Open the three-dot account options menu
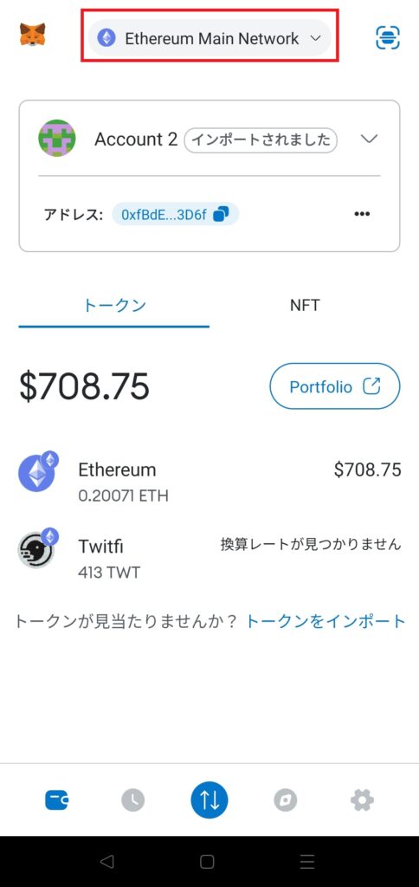 [x=362, y=214]
